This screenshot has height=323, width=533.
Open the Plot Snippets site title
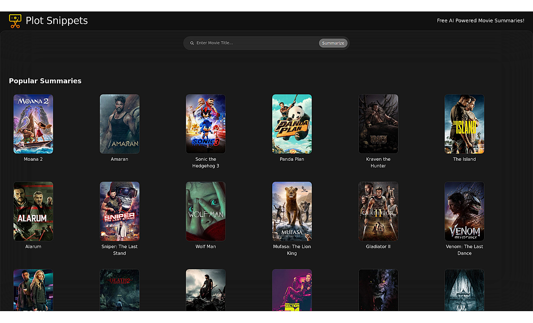[x=57, y=20]
